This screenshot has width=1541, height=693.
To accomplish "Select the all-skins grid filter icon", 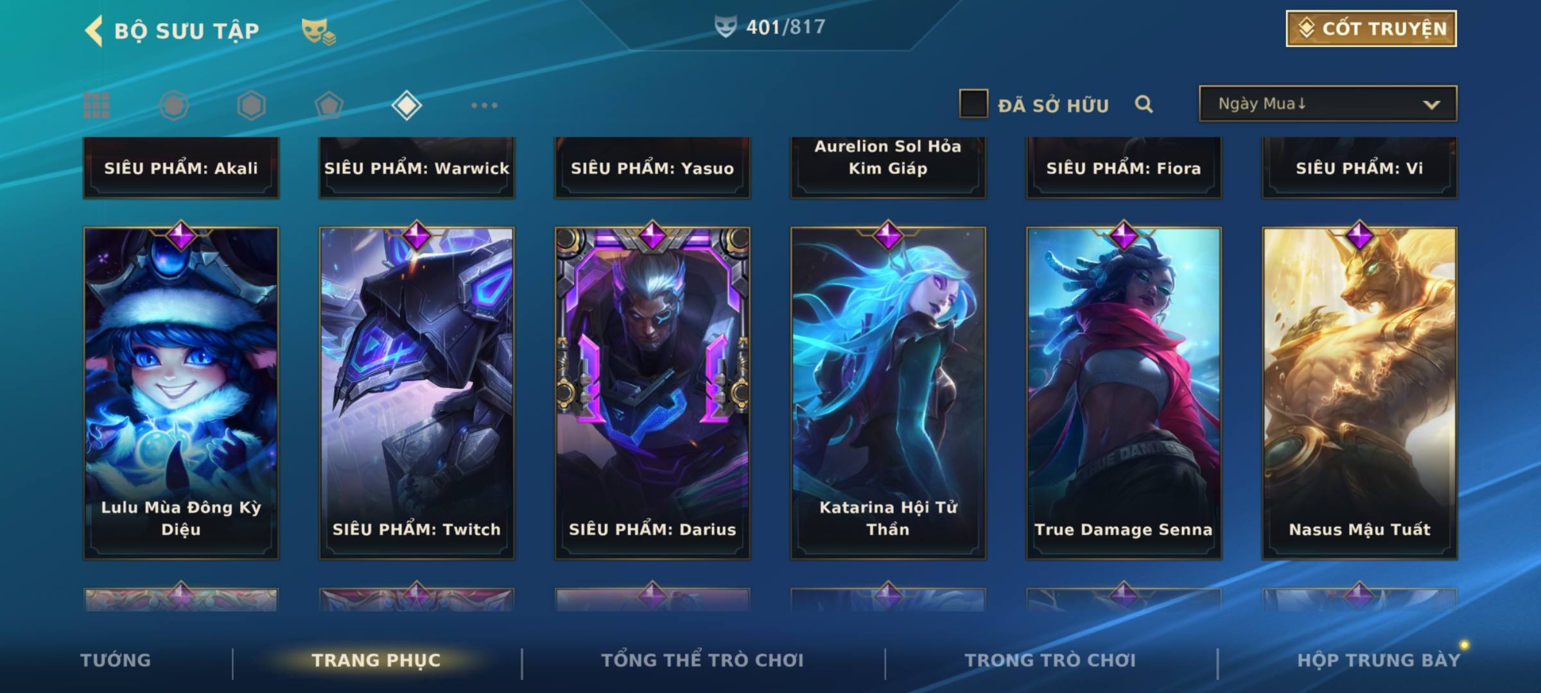I will pos(96,105).
